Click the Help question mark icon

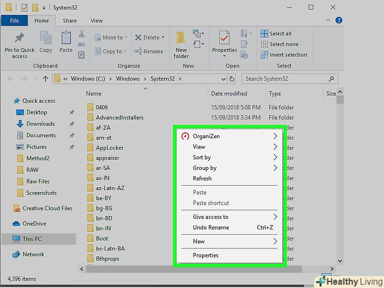coord(340,21)
